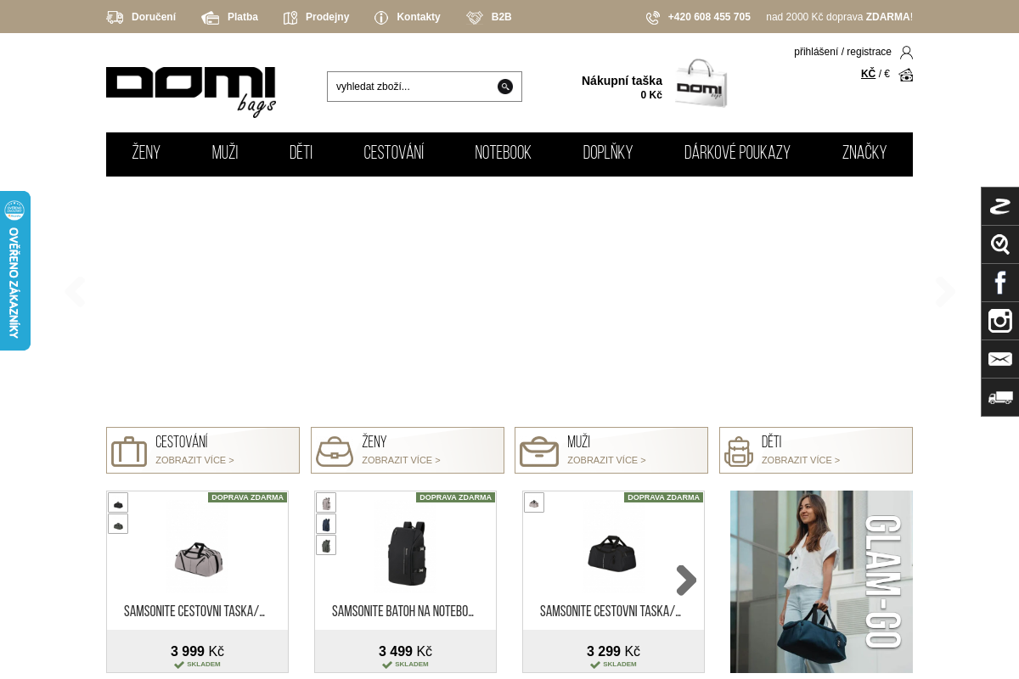This screenshot has height=679, width=1019.
Task: Go to next banner slide arrow
Action: point(945,291)
